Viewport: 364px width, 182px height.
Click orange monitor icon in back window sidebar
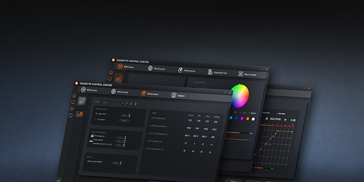(110, 79)
